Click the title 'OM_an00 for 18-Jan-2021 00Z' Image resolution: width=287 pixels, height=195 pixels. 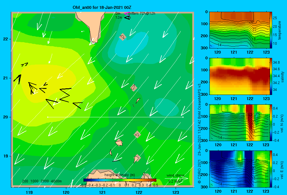[102, 7]
